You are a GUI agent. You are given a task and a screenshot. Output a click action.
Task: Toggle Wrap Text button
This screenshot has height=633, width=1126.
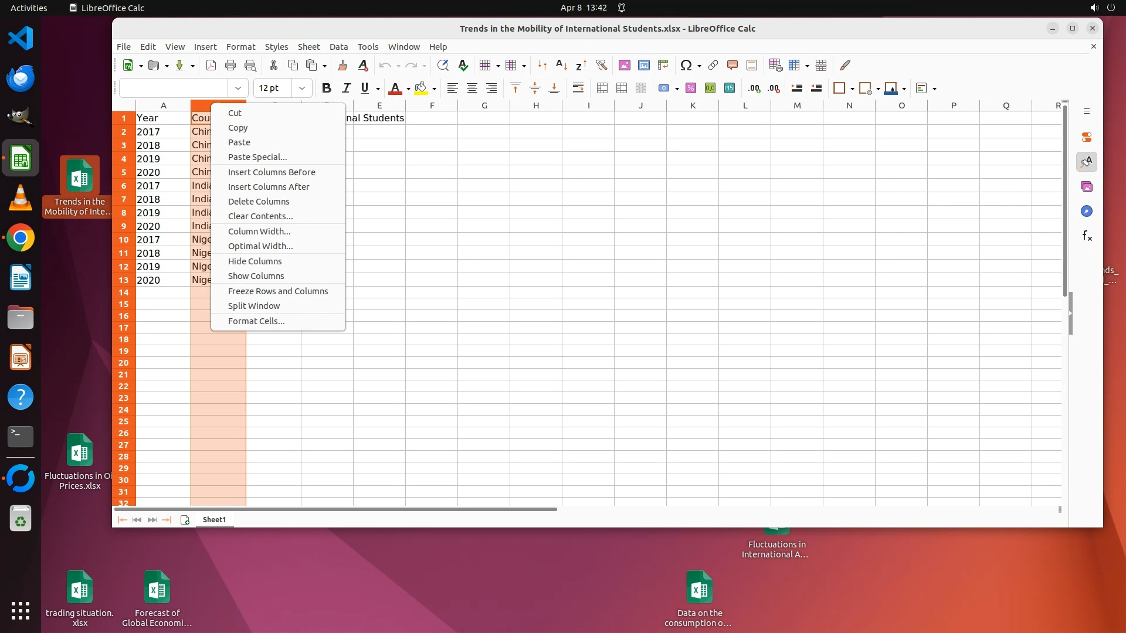(x=578, y=89)
